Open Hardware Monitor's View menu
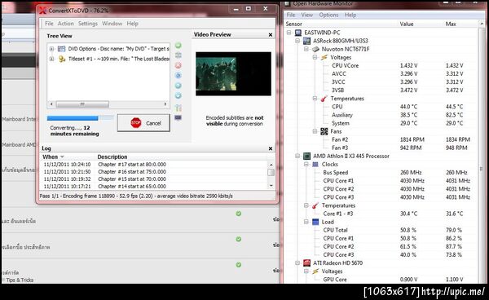Image resolution: width=489 pixels, height=300 pixels. [307, 15]
